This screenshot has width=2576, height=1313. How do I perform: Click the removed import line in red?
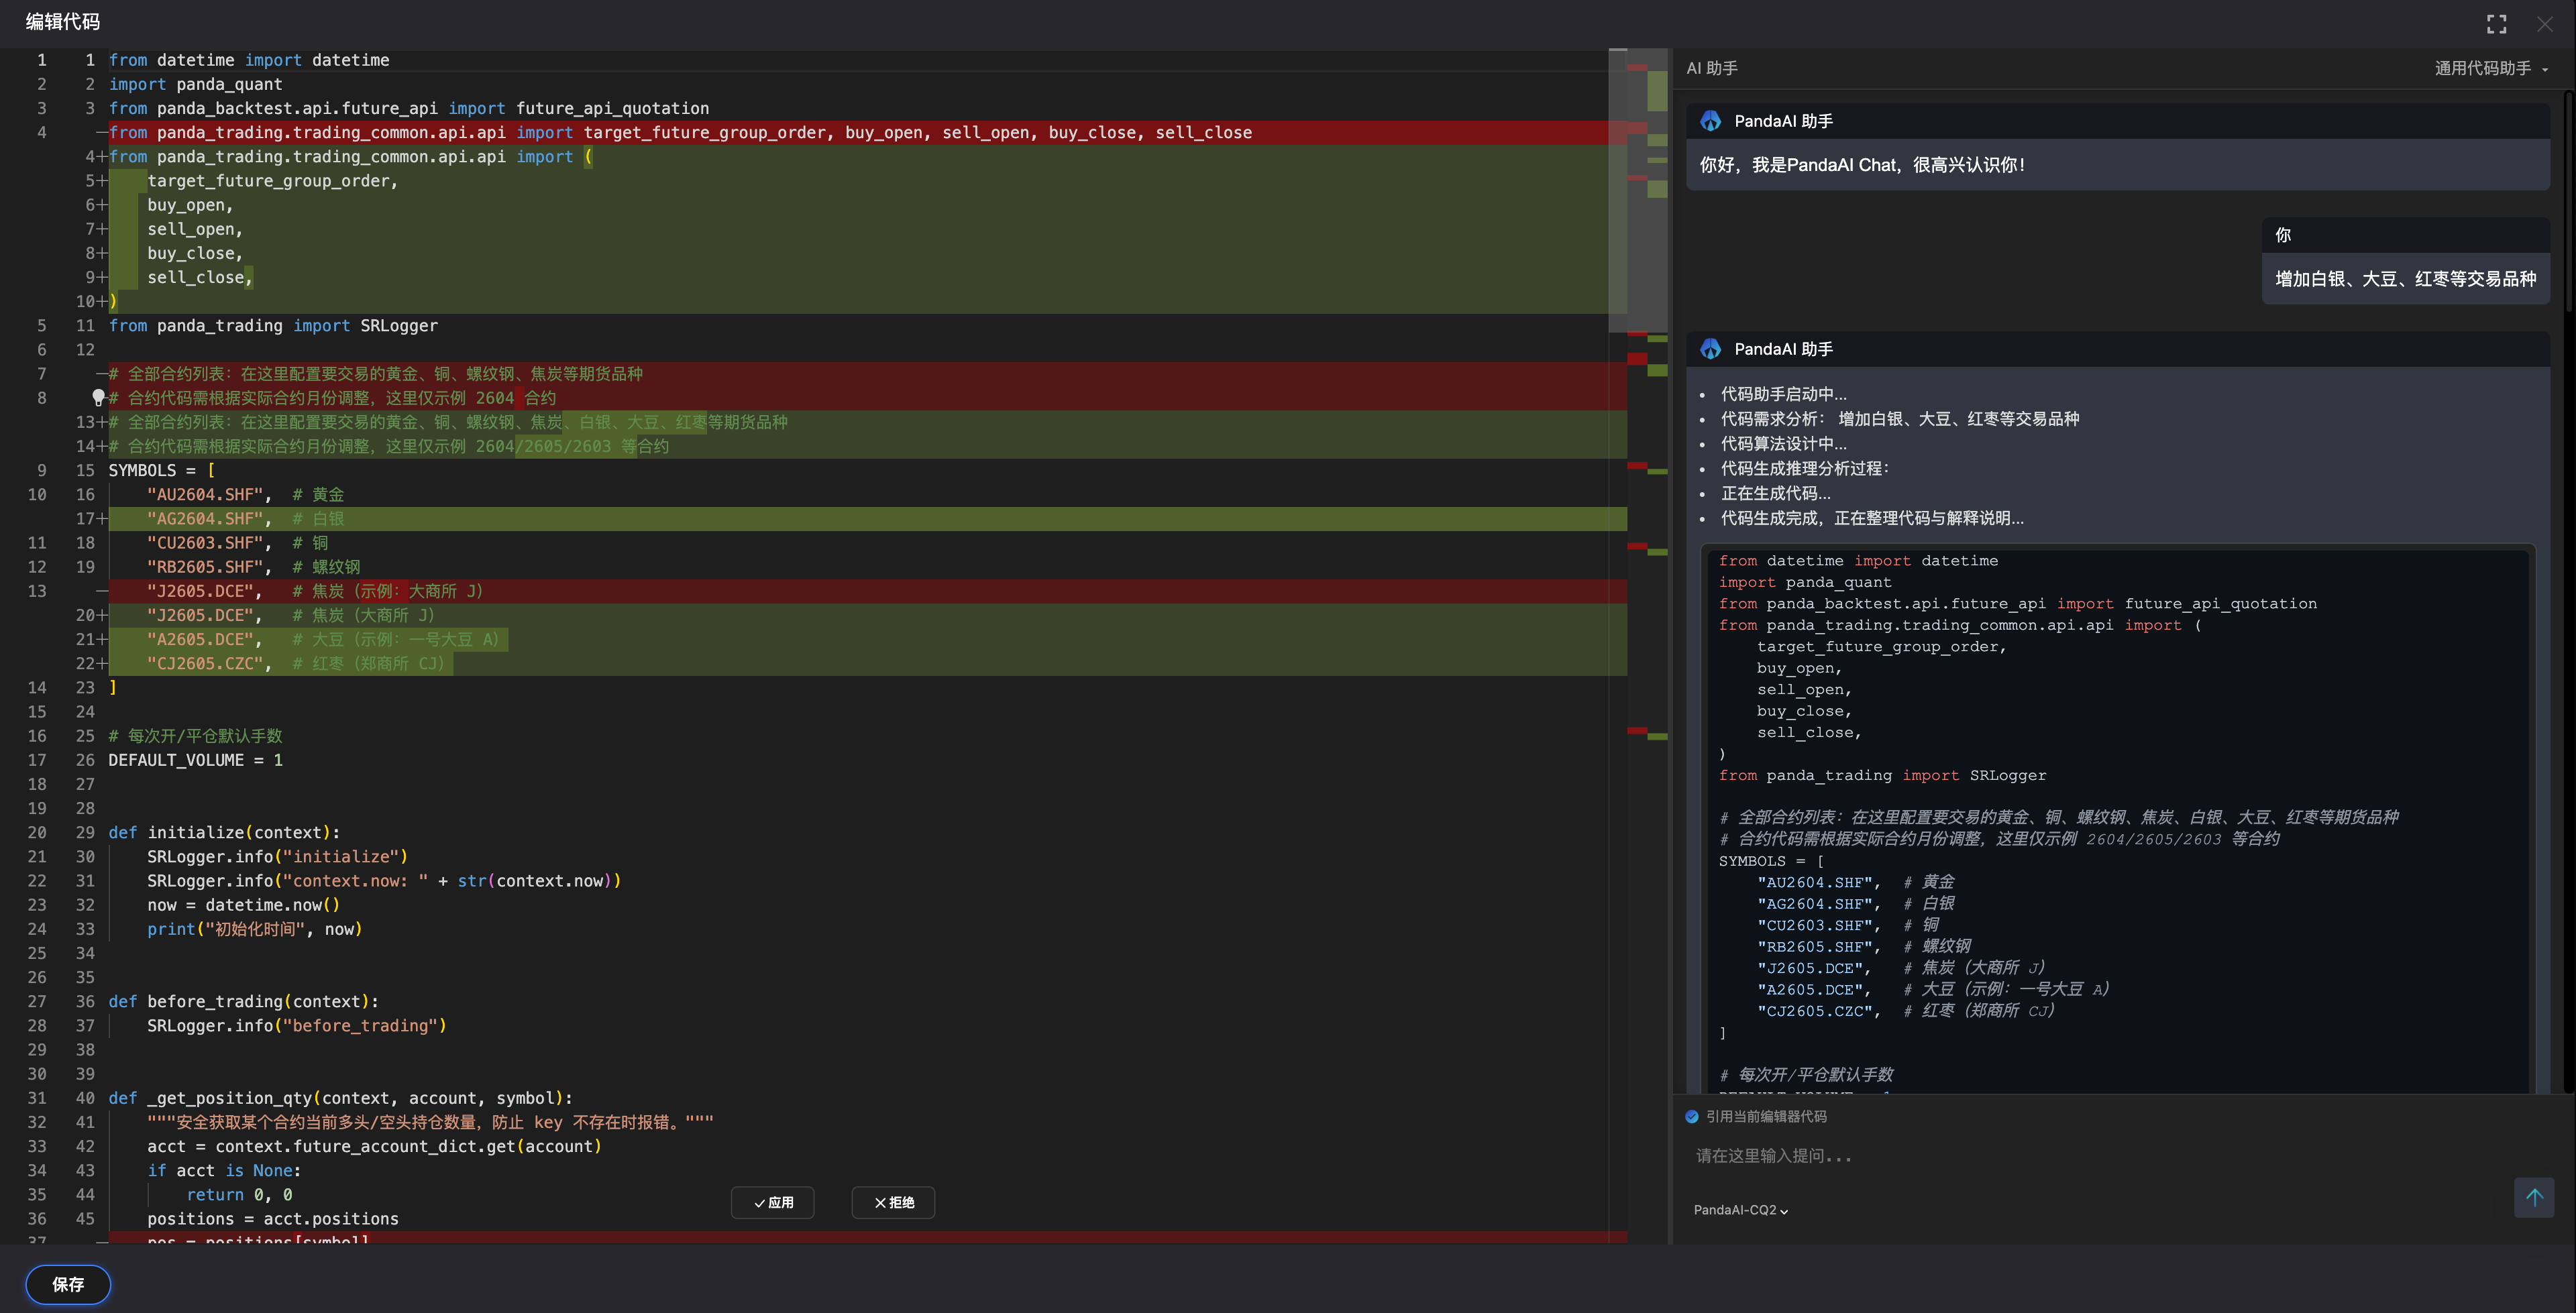tap(867, 133)
